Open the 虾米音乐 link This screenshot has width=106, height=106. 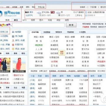[x=56, y=97]
